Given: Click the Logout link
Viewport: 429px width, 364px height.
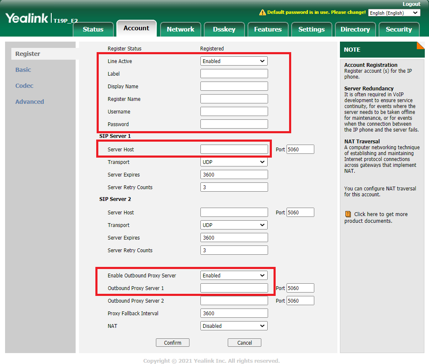Looking at the screenshot, I should tap(411, 4).
